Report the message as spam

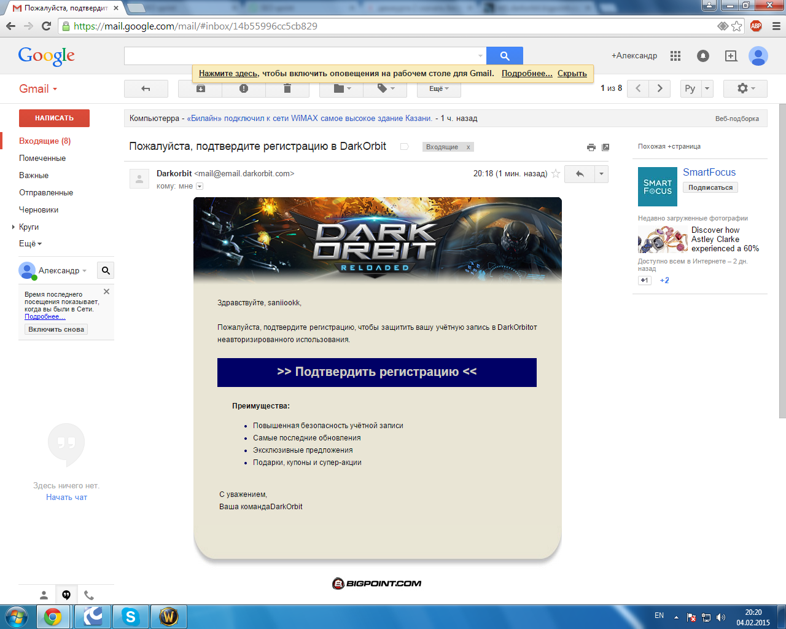point(244,88)
